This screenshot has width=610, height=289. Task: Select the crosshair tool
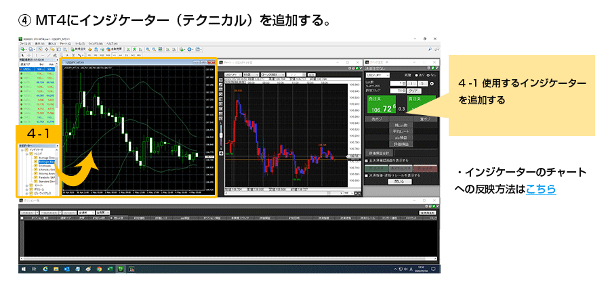tap(28, 55)
